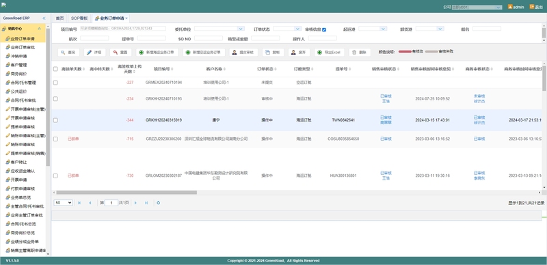Click the page number input box
The image size is (547, 265).
tap(111, 203)
